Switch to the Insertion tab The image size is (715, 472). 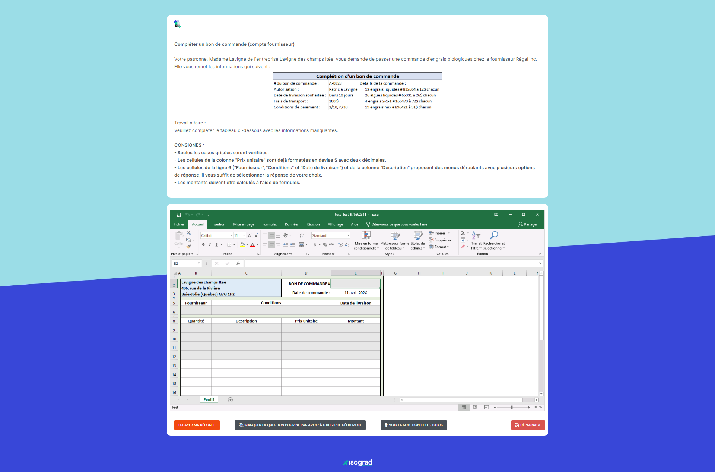point(218,224)
